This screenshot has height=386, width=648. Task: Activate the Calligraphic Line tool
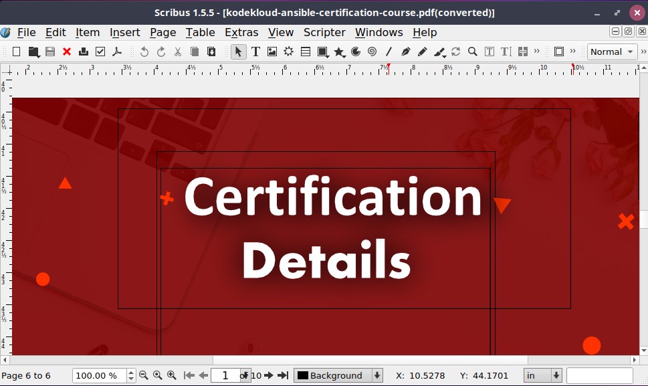439,52
